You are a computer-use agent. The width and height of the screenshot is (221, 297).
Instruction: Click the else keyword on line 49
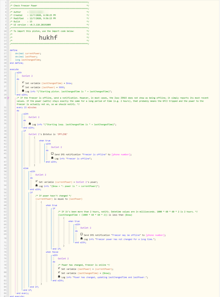tap(26, 169)
